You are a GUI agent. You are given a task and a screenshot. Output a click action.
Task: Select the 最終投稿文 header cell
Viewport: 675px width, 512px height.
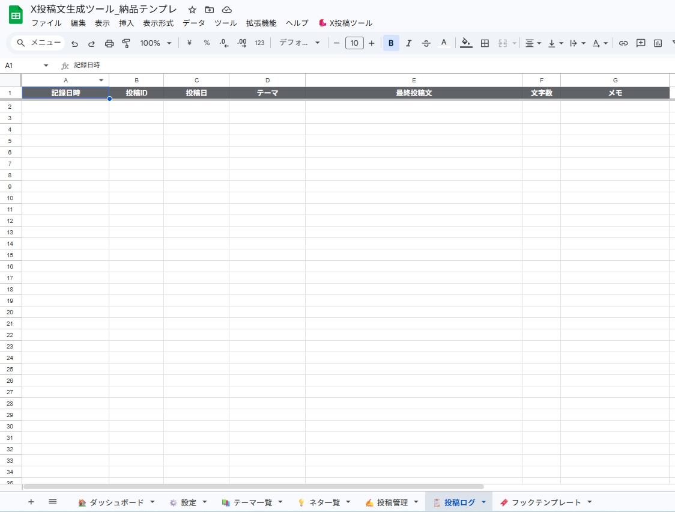click(x=414, y=93)
